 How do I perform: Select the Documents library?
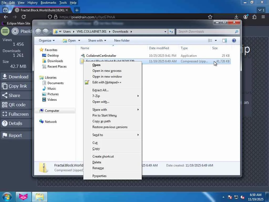[x=55, y=83]
